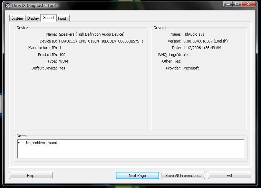Click the Next Page button
This screenshot has height=188, width=261.
point(137,176)
